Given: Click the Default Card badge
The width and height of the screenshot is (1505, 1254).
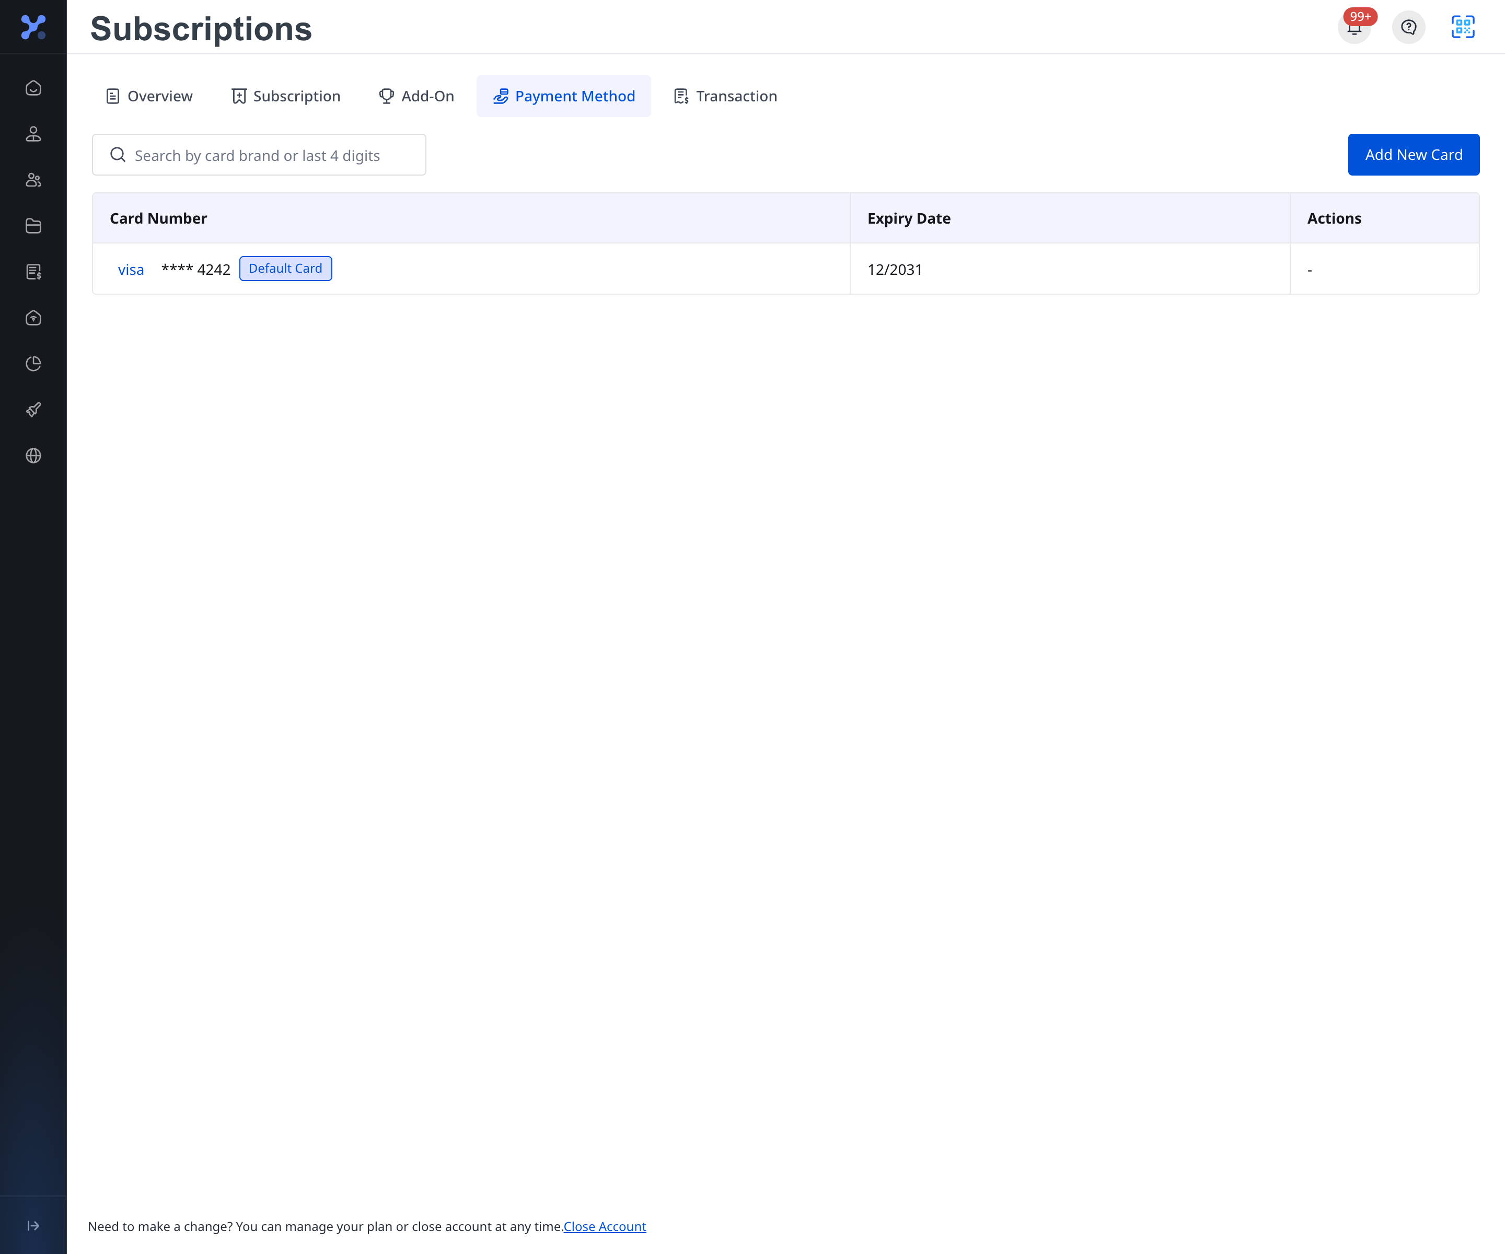Looking at the screenshot, I should coord(285,269).
